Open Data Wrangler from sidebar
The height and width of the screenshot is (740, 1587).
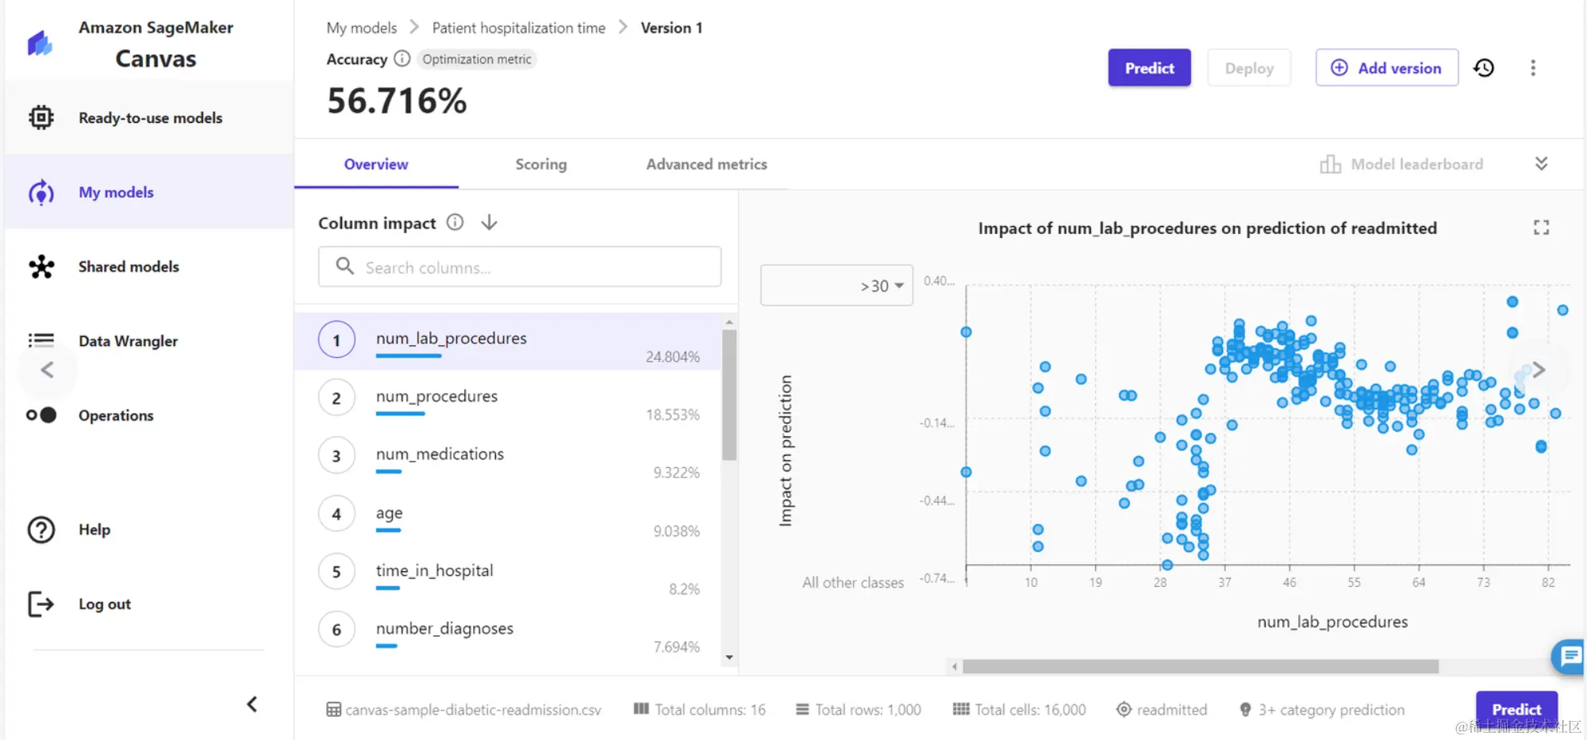tap(128, 341)
